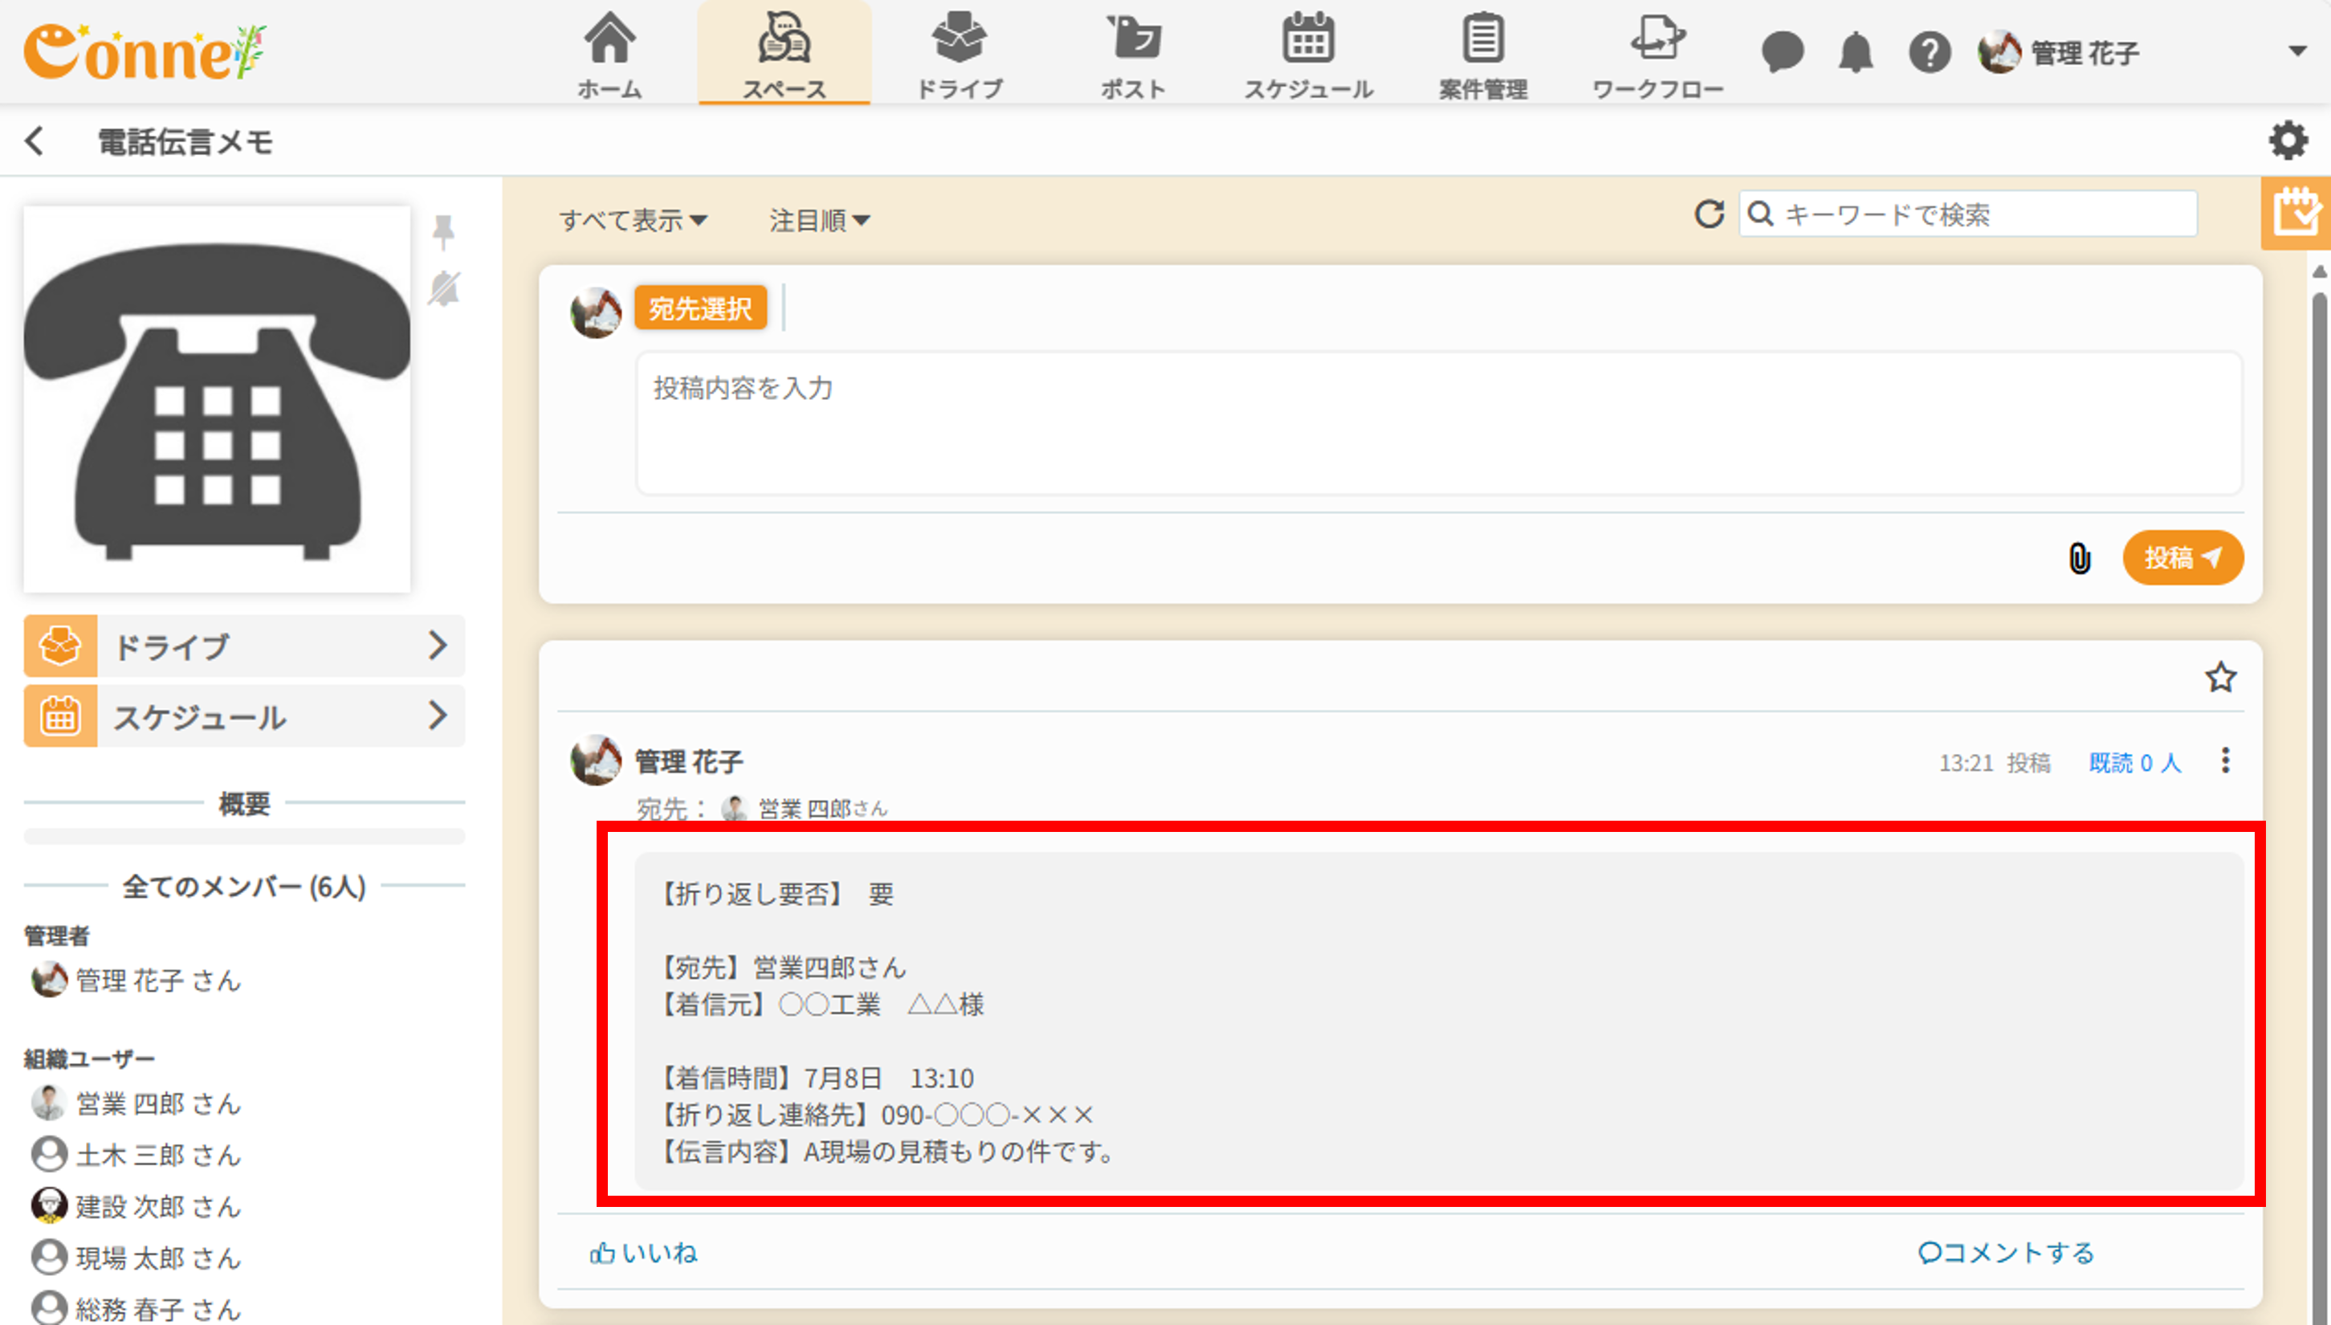Select the スペース tab
2331x1325 pixels.
coord(784,55)
